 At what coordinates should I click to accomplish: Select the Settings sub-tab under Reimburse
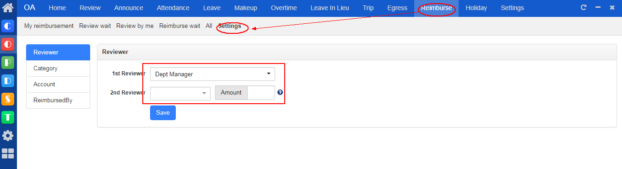pyautogui.click(x=229, y=26)
